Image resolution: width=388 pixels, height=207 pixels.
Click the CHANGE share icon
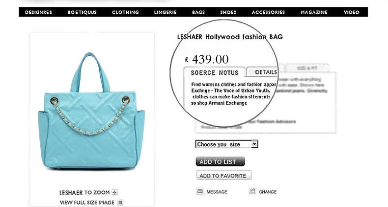point(252,191)
